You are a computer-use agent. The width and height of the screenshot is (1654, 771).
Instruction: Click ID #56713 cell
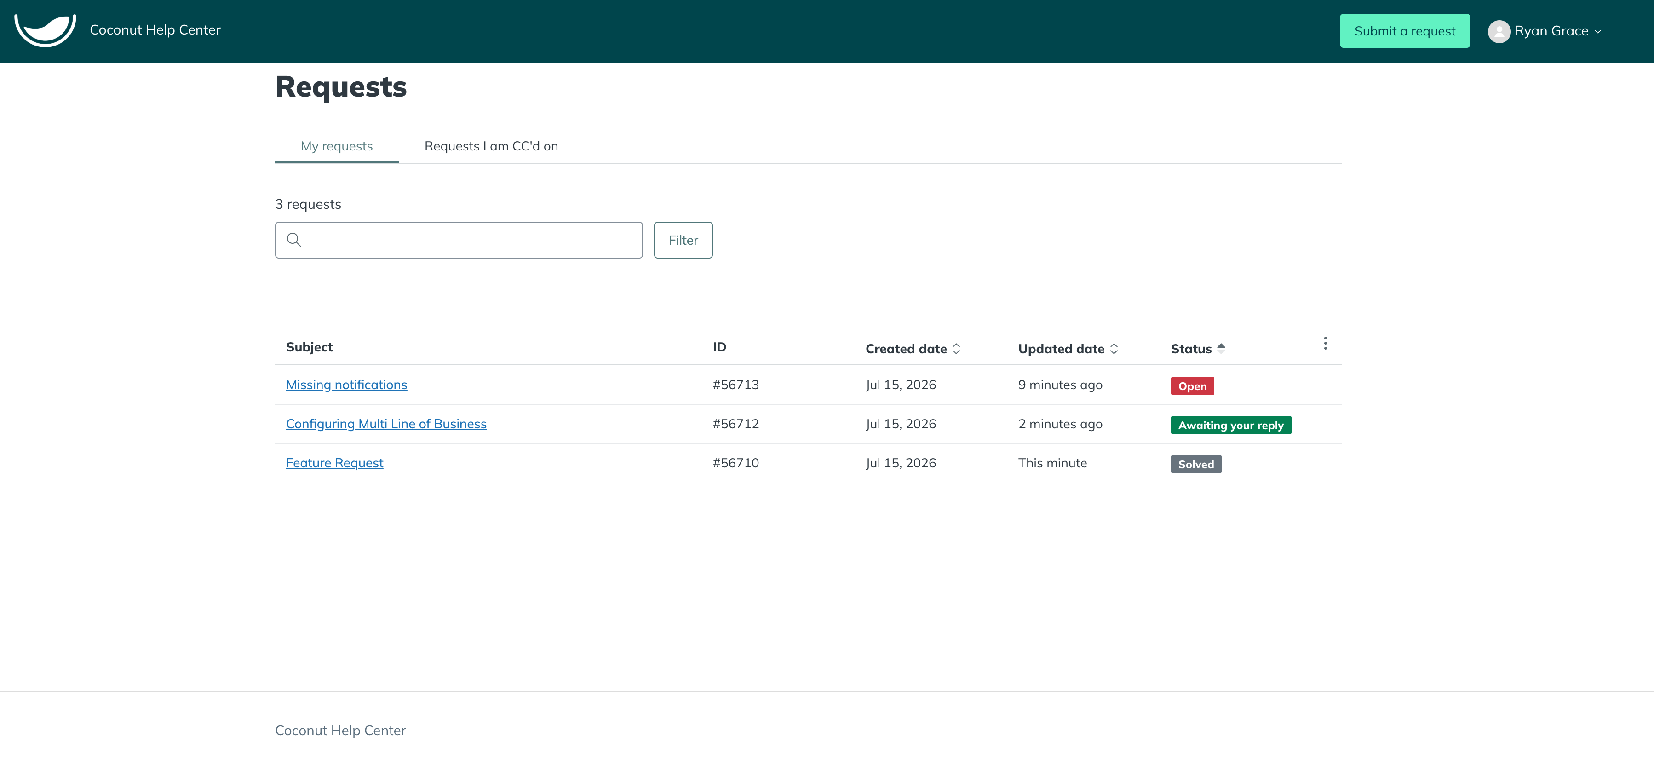point(736,385)
